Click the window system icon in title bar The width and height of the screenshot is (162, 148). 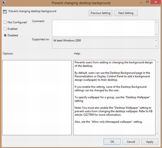click(4, 2)
